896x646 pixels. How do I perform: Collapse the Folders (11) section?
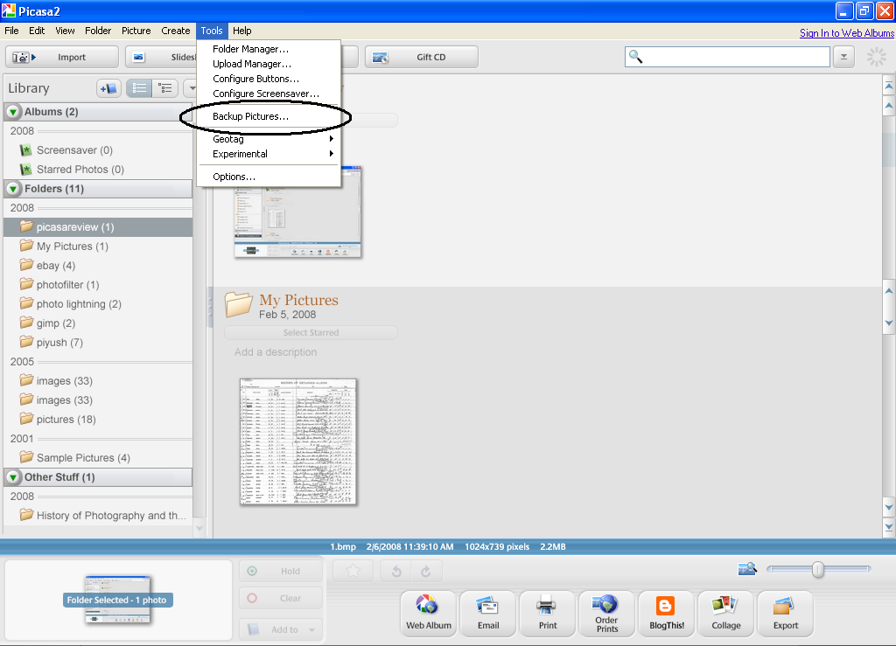13,189
